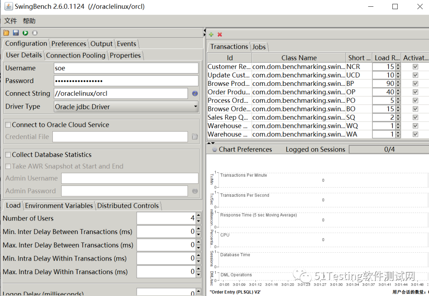Viewport: 429px width, 296px height.
Task: Disable the OP transaction checkbox
Action: tap(415, 92)
